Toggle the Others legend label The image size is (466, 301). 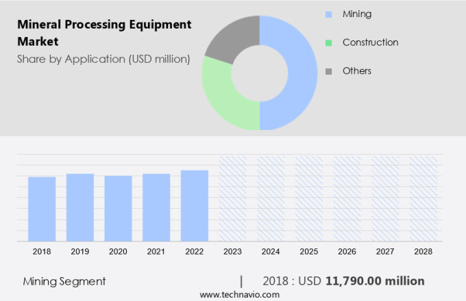tap(357, 71)
